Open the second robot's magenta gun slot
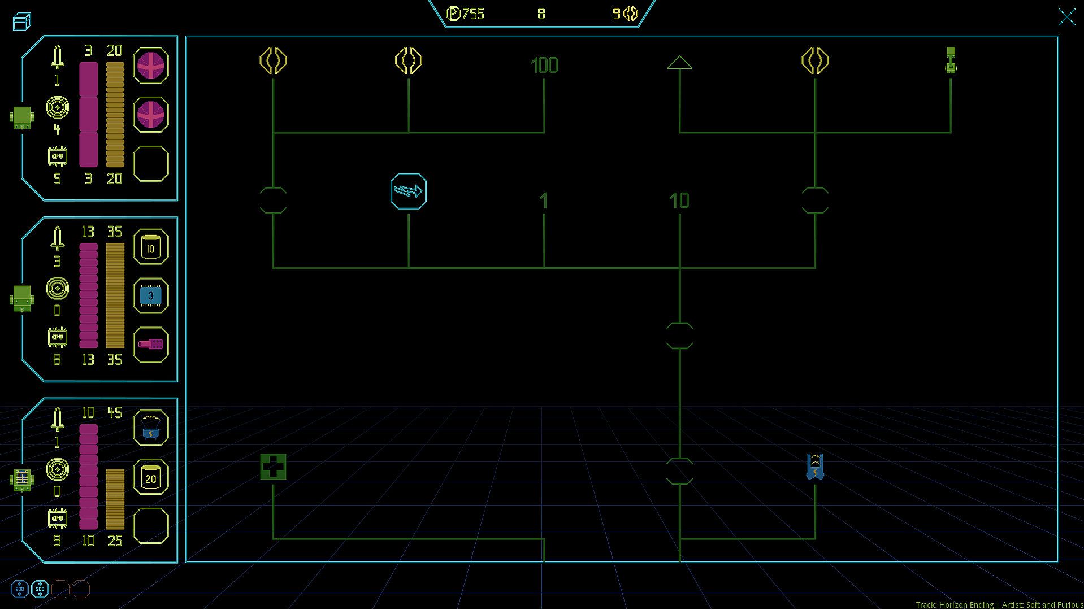 pyautogui.click(x=151, y=345)
